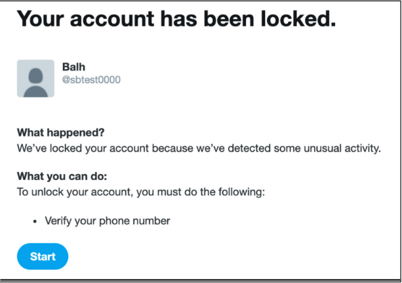Choose the 'Verify your phone number' item
This screenshot has width=402, height=283.
point(108,221)
